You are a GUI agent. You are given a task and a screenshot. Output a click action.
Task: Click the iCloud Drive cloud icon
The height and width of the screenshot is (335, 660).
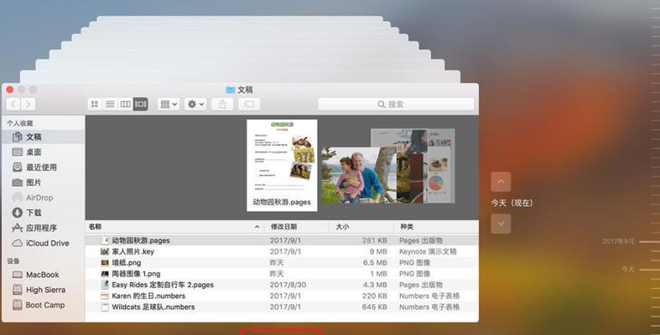(x=18, y=243)
